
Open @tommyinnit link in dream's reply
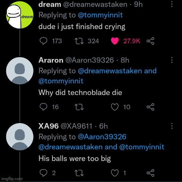point(100,15)
